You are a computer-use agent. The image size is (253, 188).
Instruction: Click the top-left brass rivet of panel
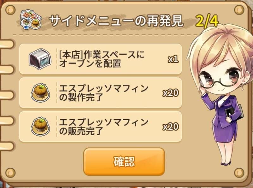10,10
